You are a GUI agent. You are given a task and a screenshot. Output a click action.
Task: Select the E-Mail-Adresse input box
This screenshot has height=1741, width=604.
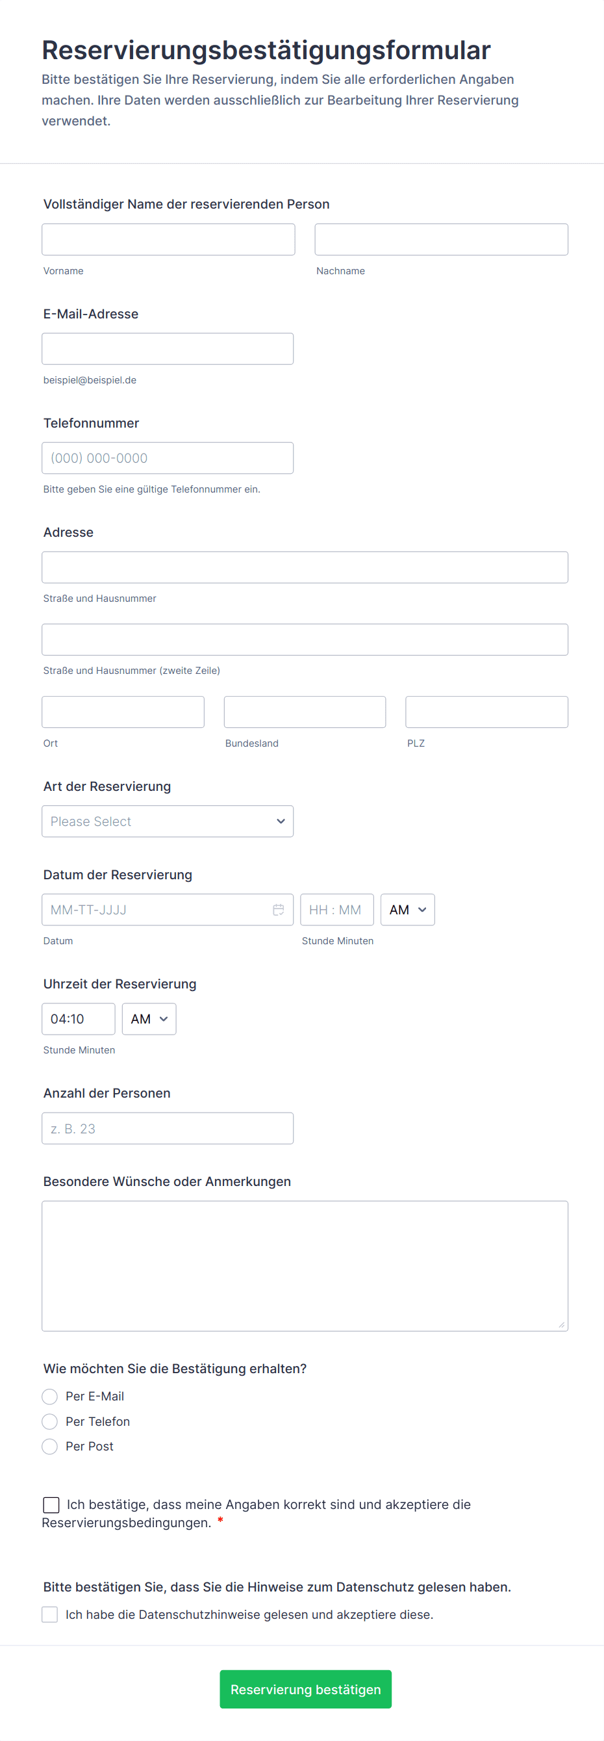168,349
